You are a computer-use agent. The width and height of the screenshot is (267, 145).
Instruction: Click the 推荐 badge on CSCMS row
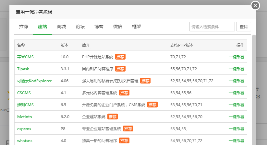tap(124, 93)
